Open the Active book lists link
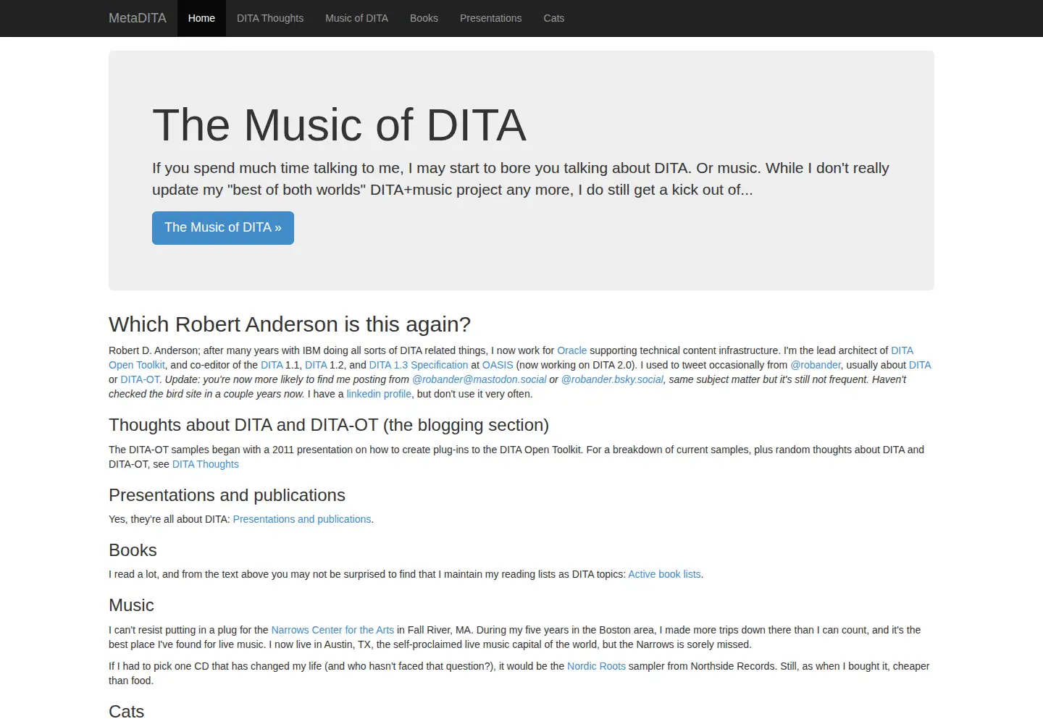This screenshot has width=1043, height=724. pos(664,574)
